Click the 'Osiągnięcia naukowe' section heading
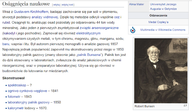This screenshot has width=192, height=112. coord(26,4)
